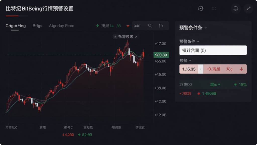
Task: Click the small stepper beside 1..15.35
Action: (201, 69)
